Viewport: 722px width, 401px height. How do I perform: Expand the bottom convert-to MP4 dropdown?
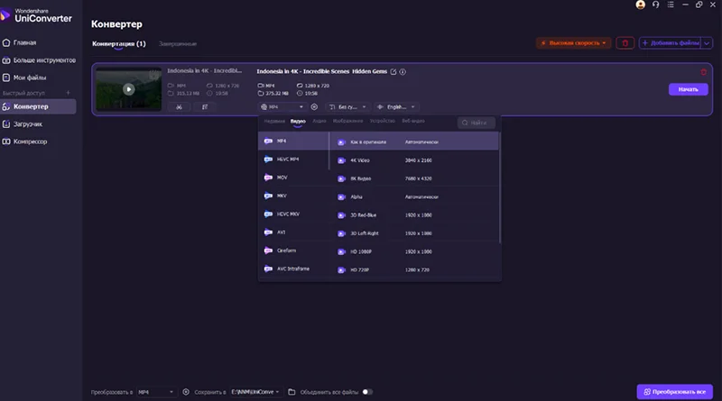point(155,392)
